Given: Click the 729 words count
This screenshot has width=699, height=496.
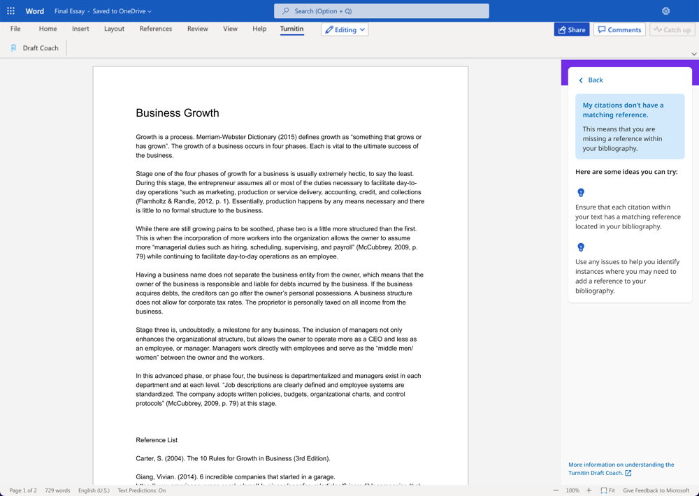Looking at the screenshot, I should tap(57, 490).
